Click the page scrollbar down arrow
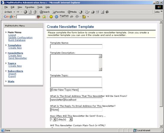The image size is (164, 133). pyautogui.click(x=161, y=126)
